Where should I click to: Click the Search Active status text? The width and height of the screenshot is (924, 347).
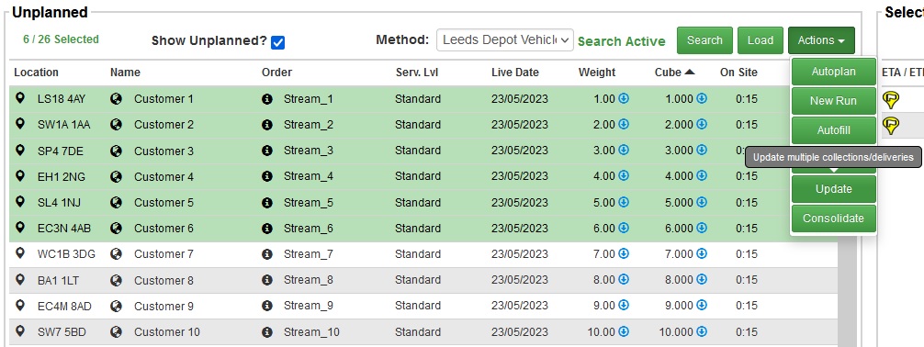point(622,41)
